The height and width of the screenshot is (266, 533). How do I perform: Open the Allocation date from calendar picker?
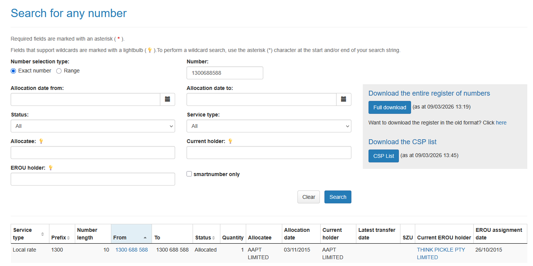pos(167,99)
